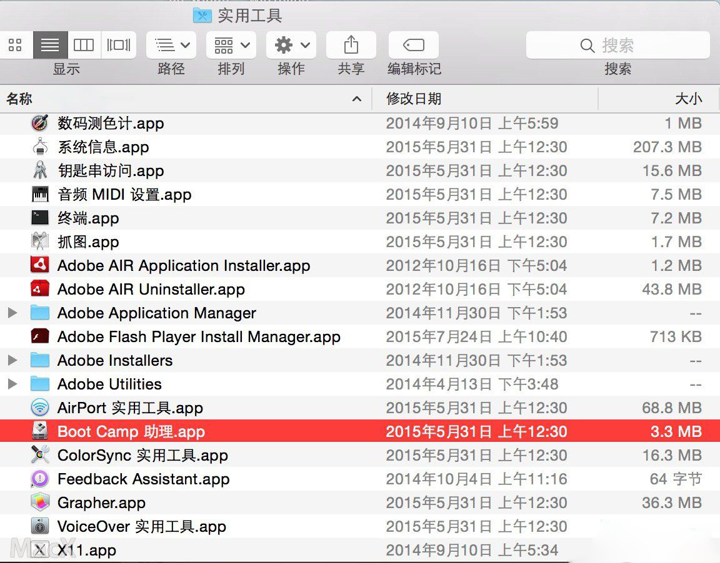Click the ColorSync 实用工具.app name
Screen dimensions: 720x563
[142, 455]
